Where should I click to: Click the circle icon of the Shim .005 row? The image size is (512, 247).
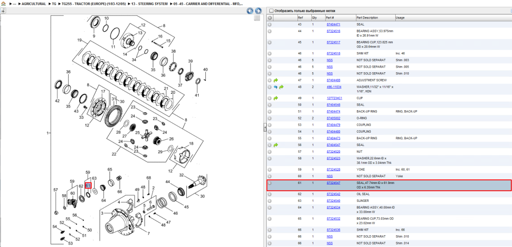(x=270, y=67)
